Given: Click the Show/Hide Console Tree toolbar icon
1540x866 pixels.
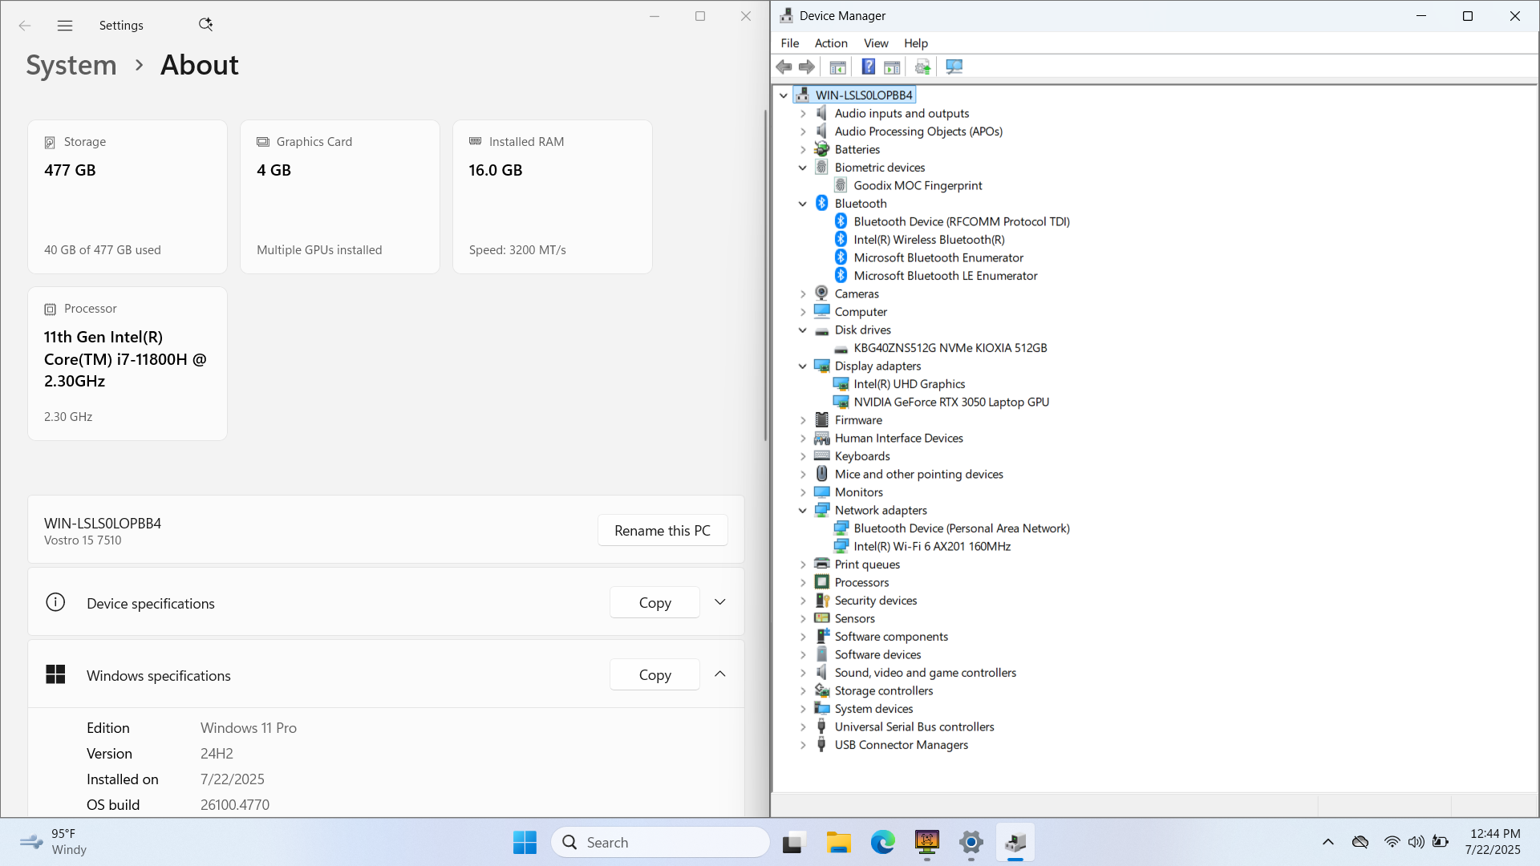Looking at the screenshot, I should pos(837,67).
